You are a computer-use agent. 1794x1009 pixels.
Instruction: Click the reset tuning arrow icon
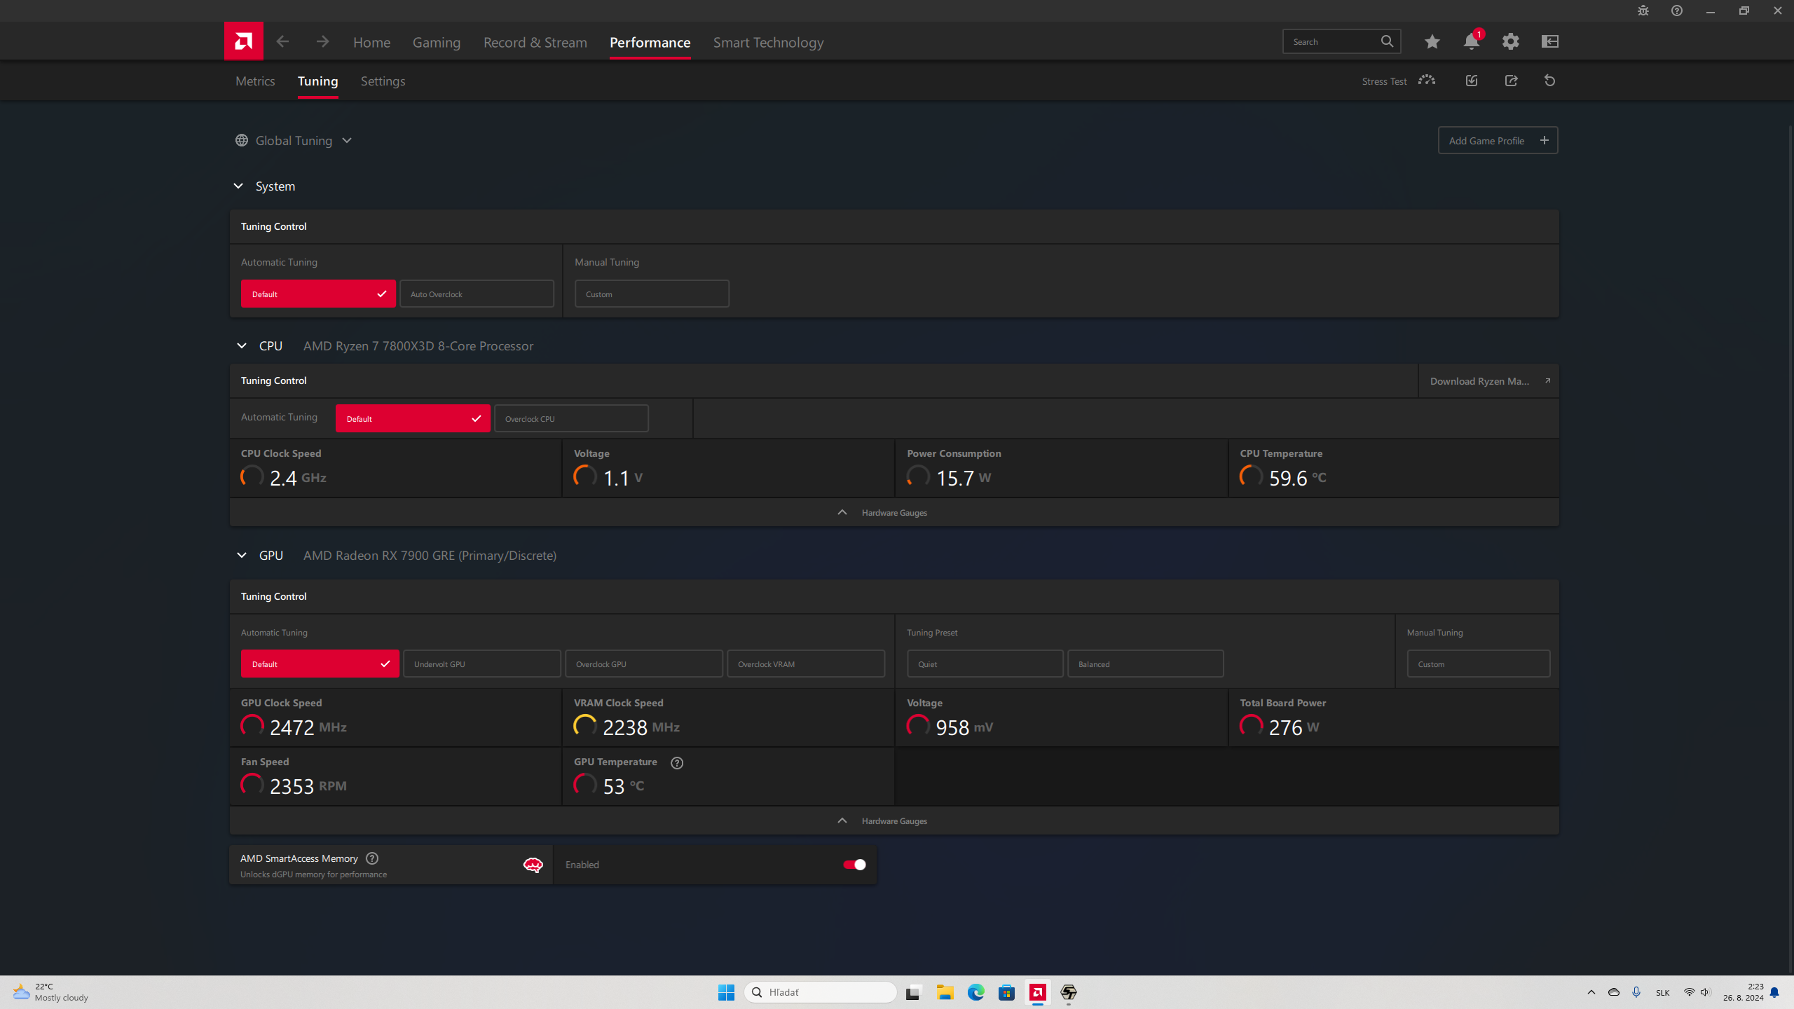click(x=1549, y=81)
